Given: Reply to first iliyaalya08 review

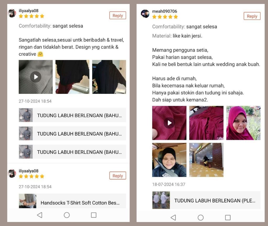Looking at the screenshot, I should [118, 15].
